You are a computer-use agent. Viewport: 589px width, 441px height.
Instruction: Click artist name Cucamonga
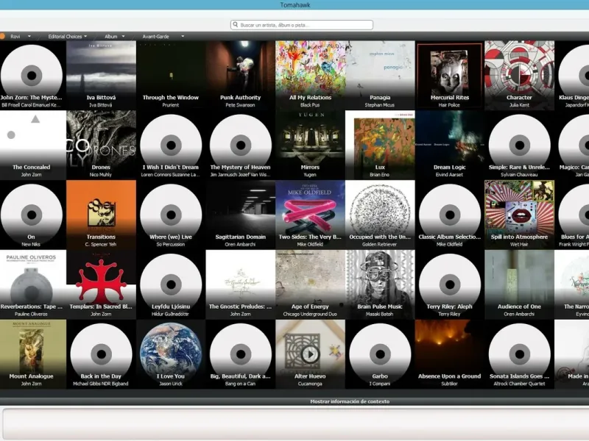(310, 384)
